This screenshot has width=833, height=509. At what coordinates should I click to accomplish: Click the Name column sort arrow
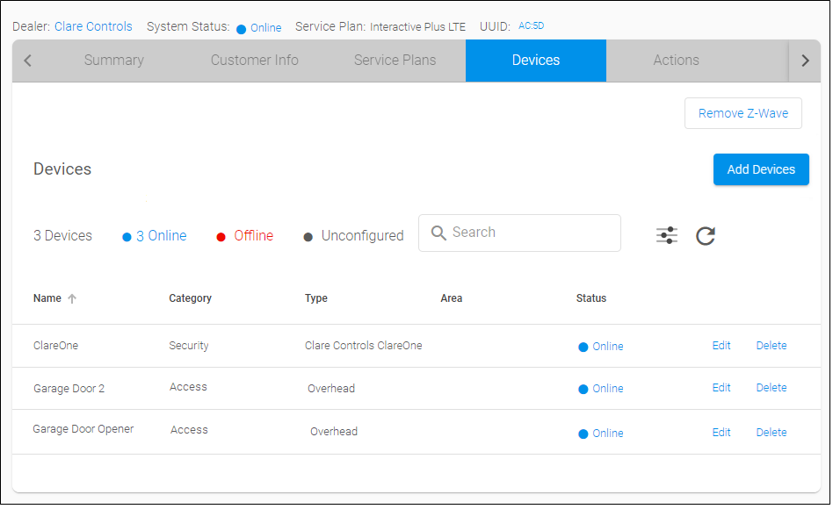[x=72, y=298]
